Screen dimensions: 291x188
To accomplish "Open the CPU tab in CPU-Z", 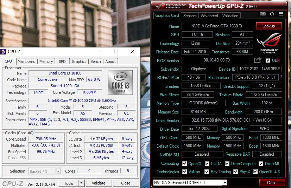I will tap(8, 61).
